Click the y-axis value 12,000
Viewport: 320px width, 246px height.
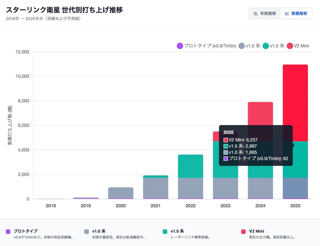(22, 52)
